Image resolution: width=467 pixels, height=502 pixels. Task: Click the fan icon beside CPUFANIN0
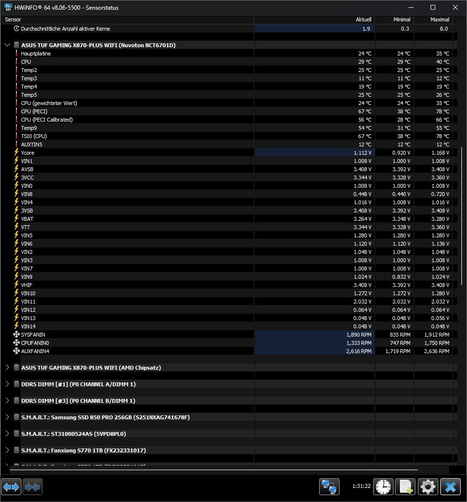[17, 342]
